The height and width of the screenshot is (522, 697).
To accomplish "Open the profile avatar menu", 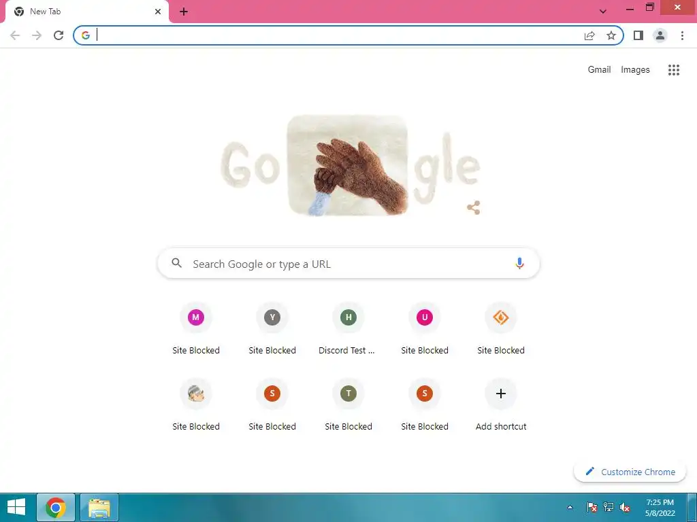I will pos(660,35).
